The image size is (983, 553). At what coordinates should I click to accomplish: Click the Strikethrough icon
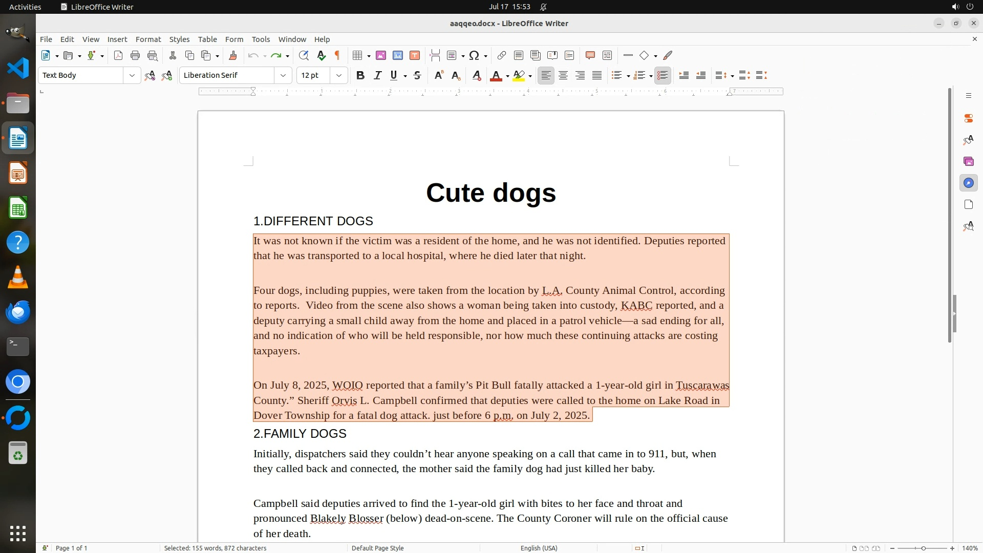click(x=417, y=75)
